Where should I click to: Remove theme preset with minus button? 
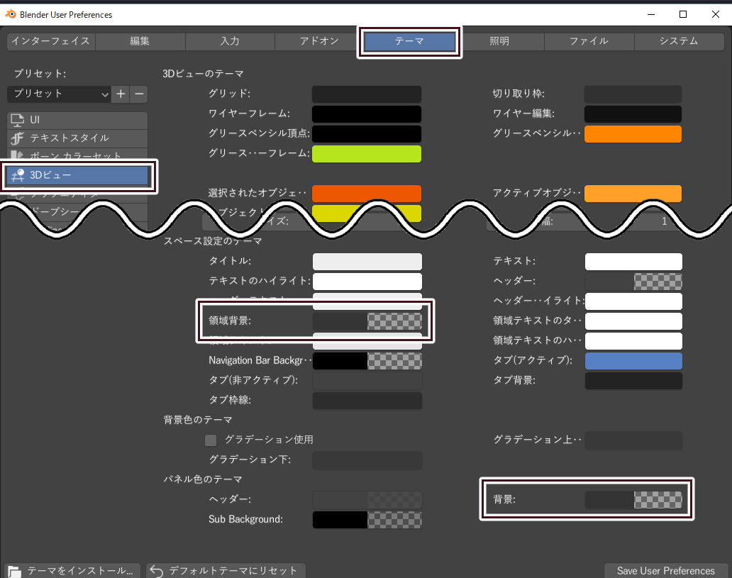(138, 94)
